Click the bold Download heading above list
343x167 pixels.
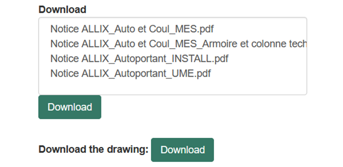click(x=62, y=10)
